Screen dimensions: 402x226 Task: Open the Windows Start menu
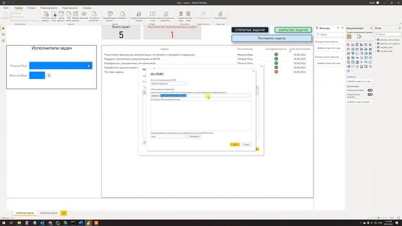(x=4, y=223)
